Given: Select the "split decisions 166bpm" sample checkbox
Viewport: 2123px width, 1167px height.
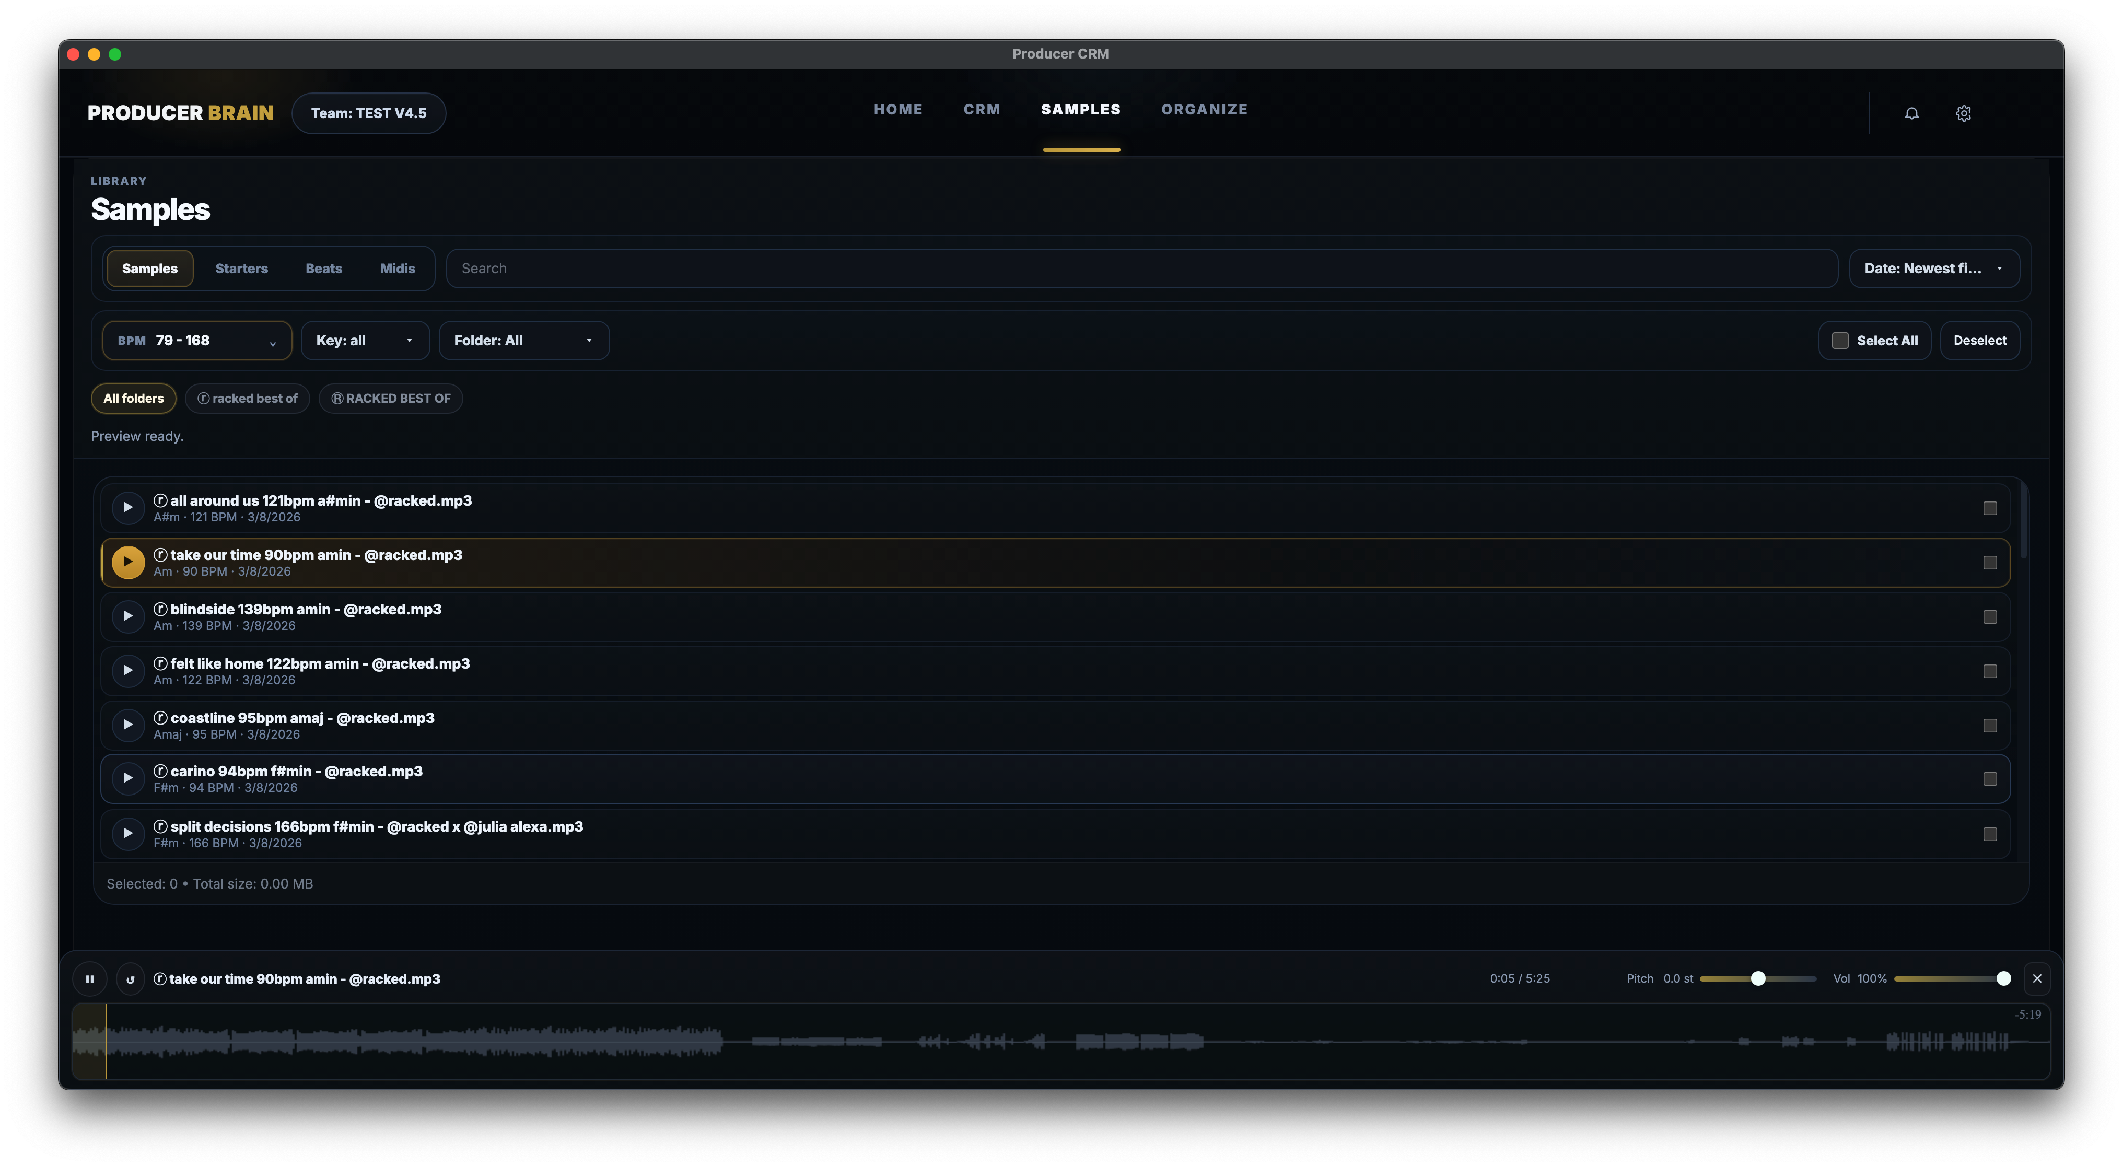Looking at the screenshot, I should 1991,834.
